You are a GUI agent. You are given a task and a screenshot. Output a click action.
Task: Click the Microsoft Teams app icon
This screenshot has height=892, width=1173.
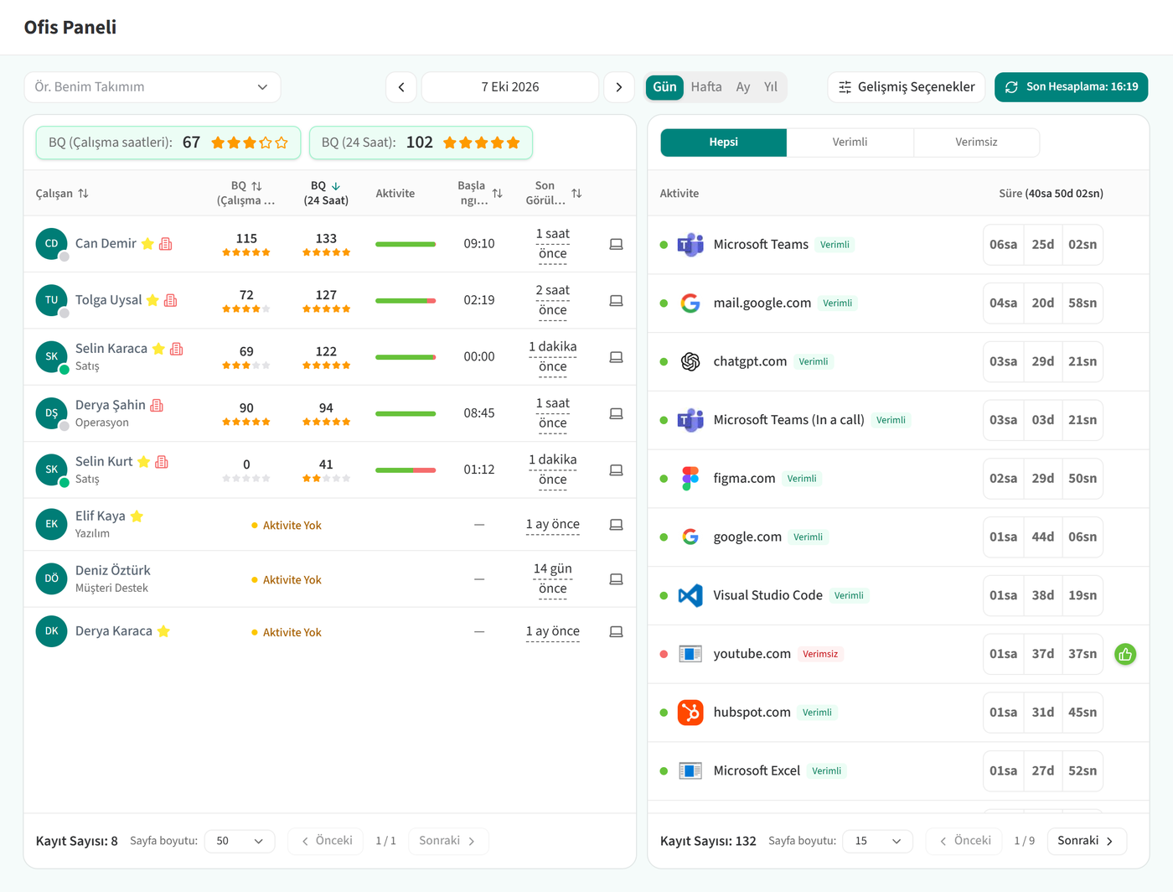point(690,245)
